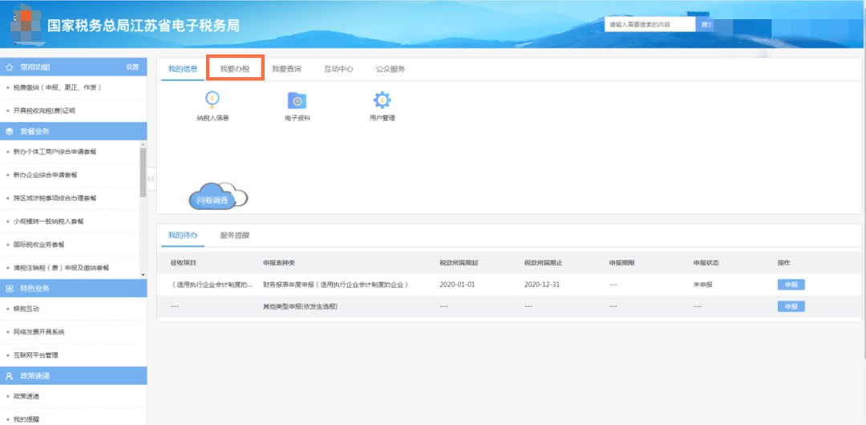Click the sidebar vertical scrollbar
The image size is (866, 425).
(144, 172)
